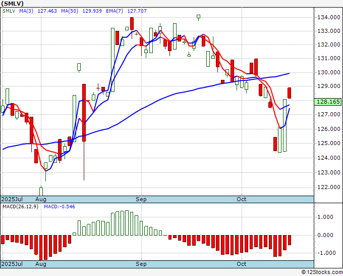Viewport: 343px width, 276px height.
Task: Click the Oct label on price chart axis
Action: (x=242, y=199)
